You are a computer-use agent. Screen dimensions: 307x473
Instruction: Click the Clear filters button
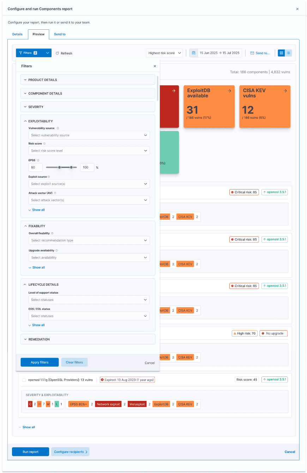[74, 362]
